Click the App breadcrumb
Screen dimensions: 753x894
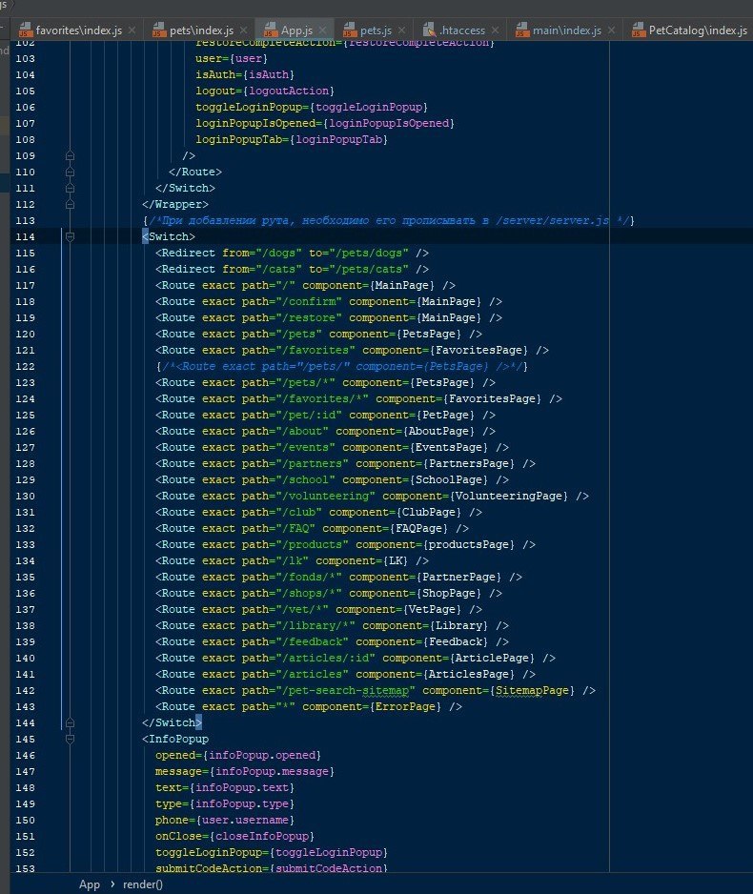[90, 884]
